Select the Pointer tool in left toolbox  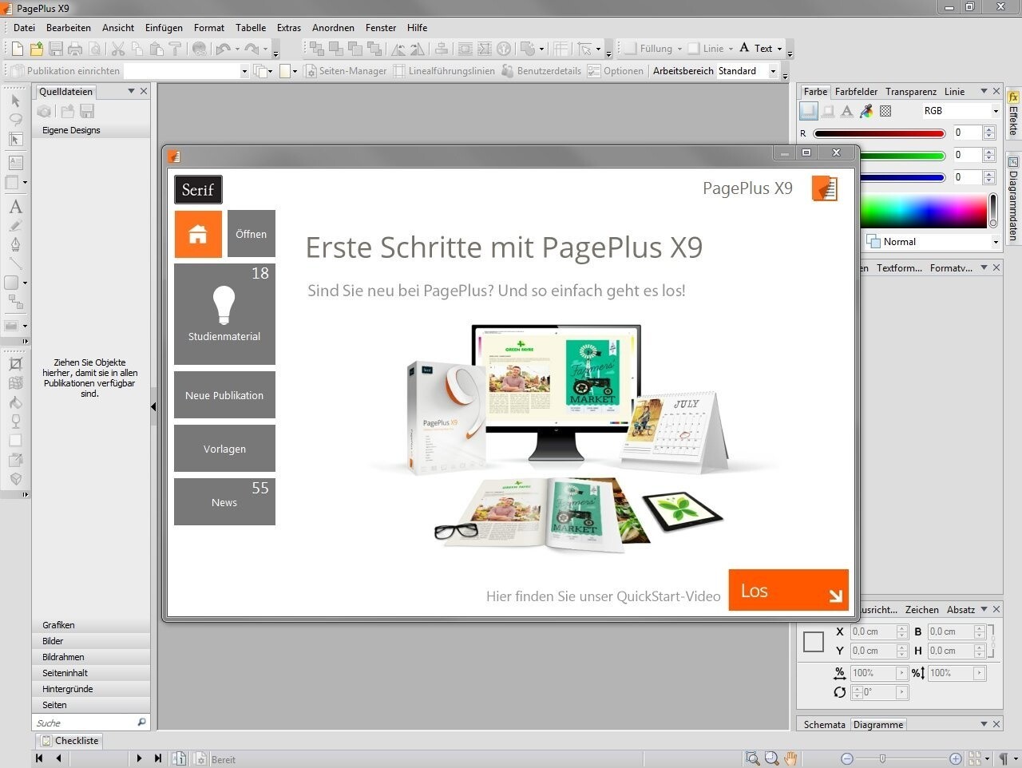coord(15,101)
